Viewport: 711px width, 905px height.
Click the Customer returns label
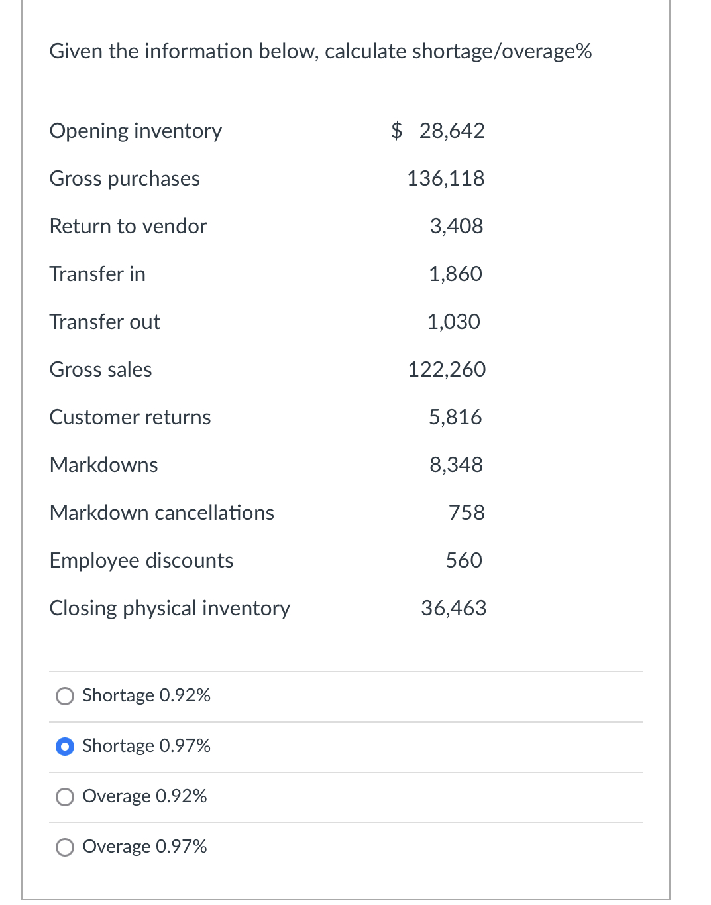(x=130, y=417)
